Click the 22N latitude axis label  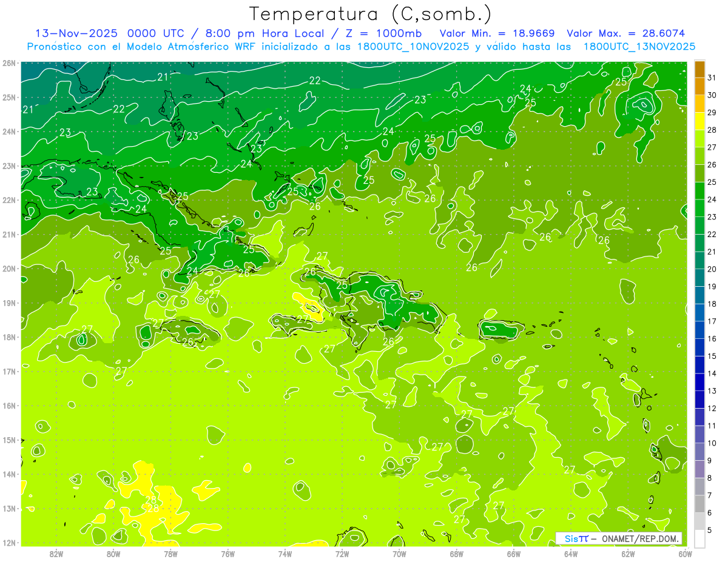9,200
